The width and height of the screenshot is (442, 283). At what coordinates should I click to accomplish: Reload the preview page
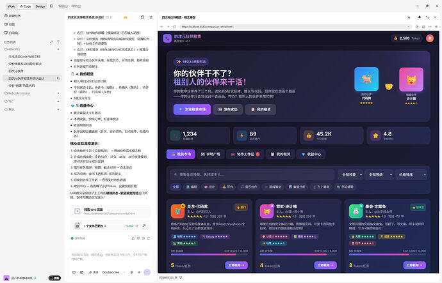174,27
